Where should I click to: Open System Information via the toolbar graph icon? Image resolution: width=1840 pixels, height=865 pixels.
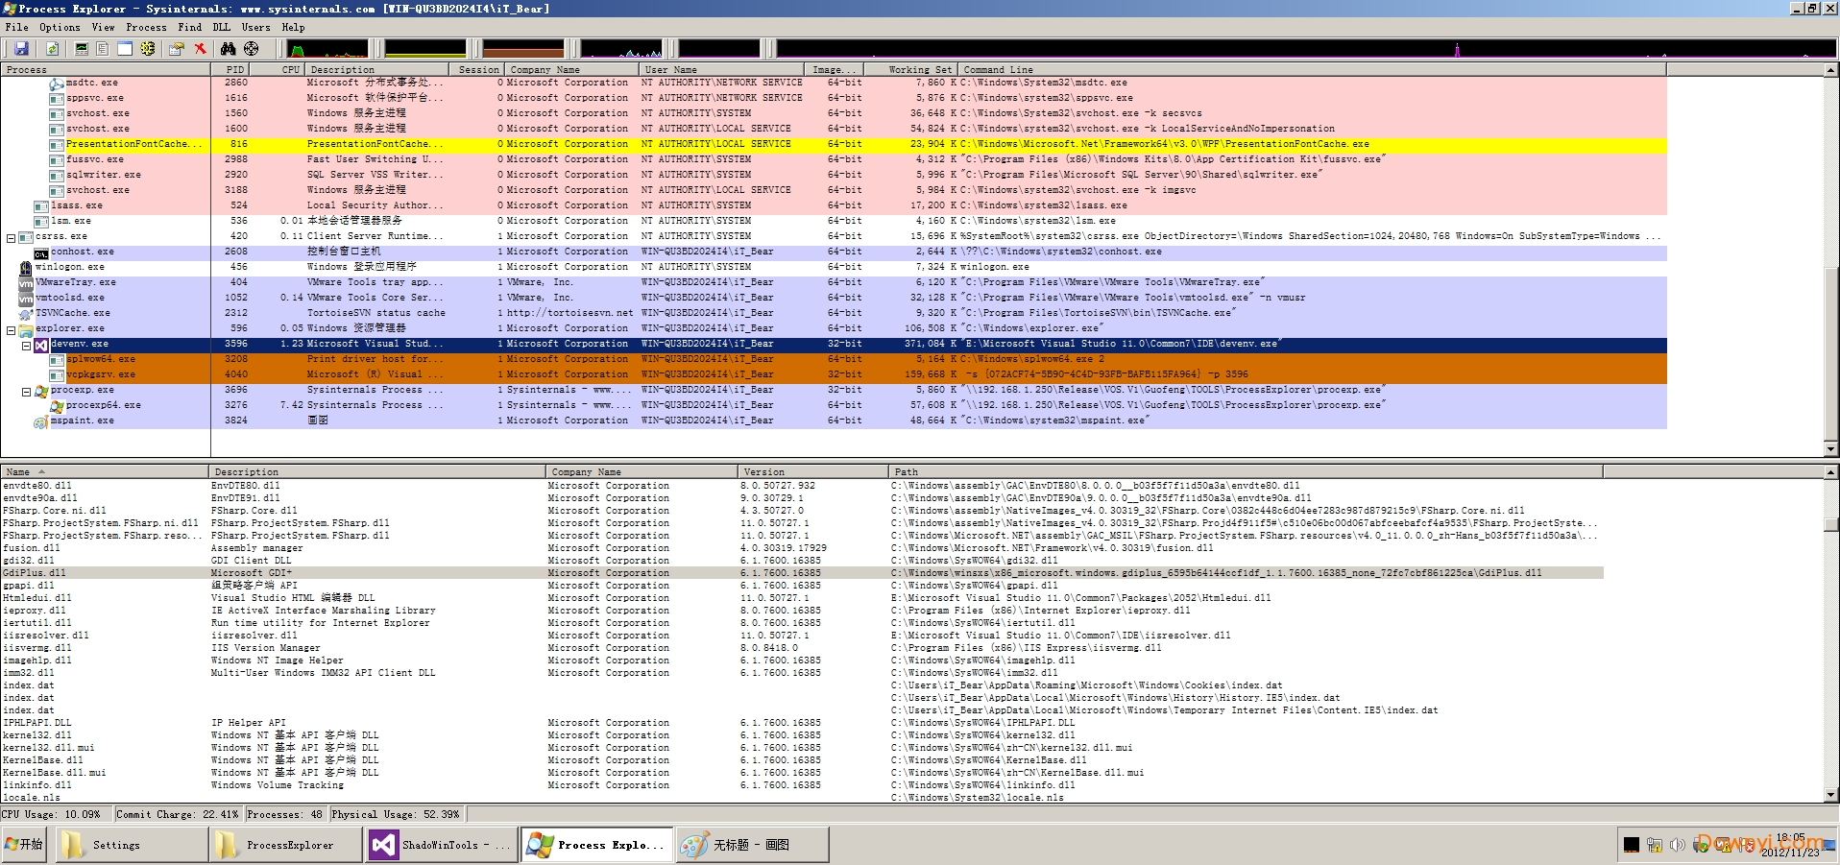click(82, 48)
